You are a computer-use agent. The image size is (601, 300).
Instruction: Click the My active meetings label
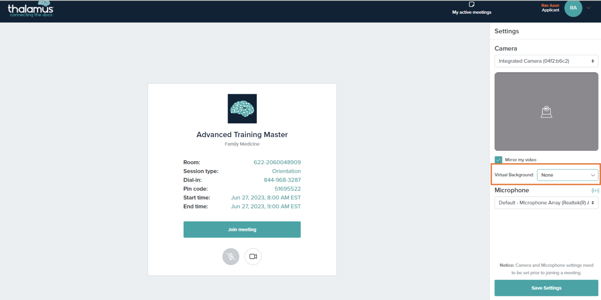[x=471, y=12]
